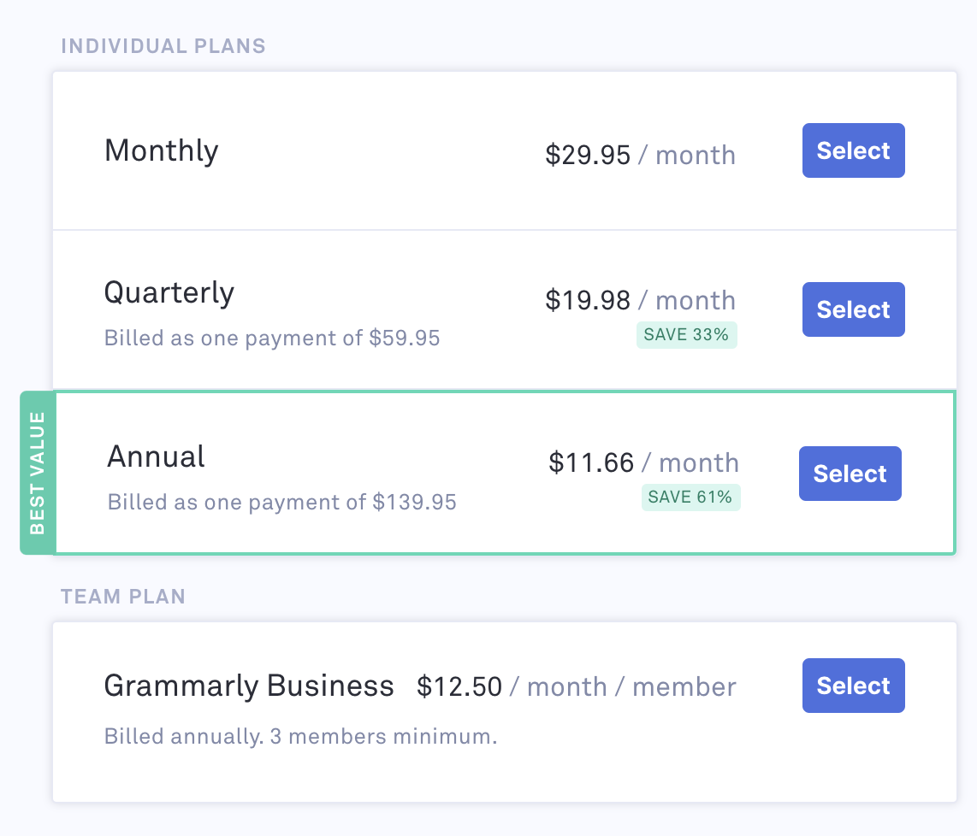Click the Grammarly Business plan name

tap(249, 686)
